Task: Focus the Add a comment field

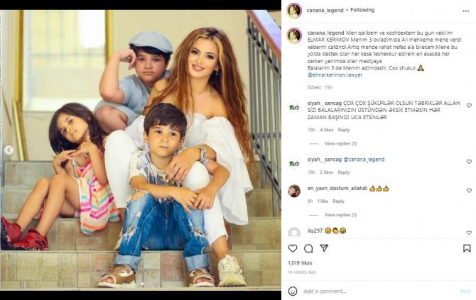Action: point(379,291)
